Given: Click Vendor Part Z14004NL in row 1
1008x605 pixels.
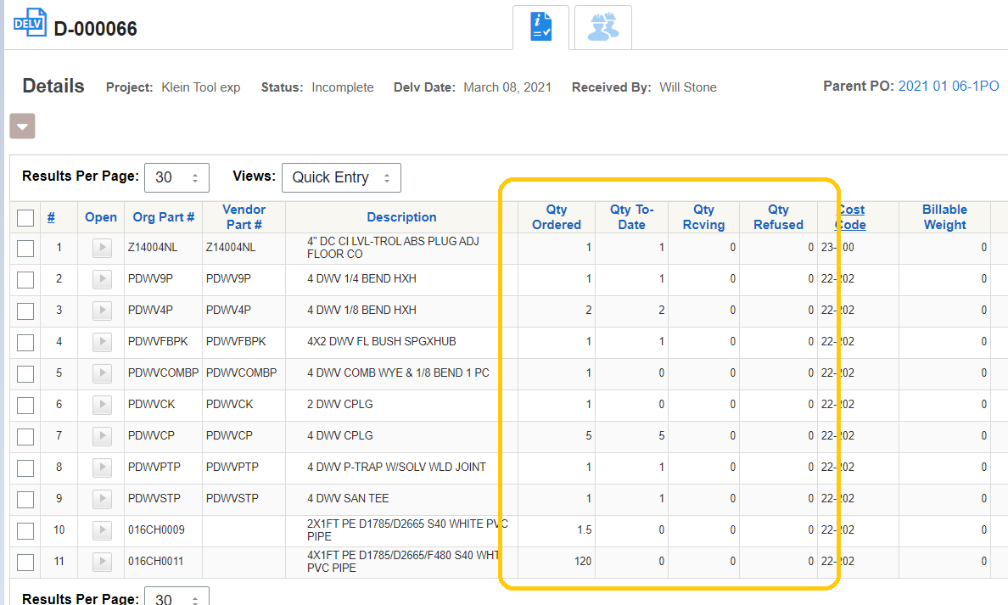Looking at the screenshot, I should click(231, 248).
